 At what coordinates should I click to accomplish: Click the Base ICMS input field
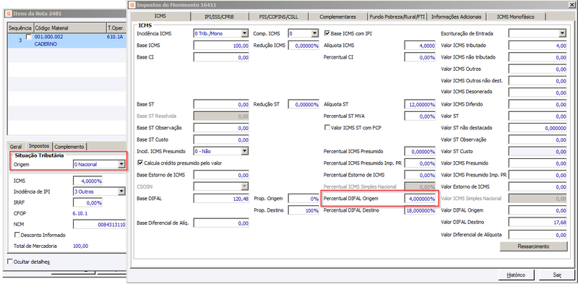pyautogui.click(x=221, y=46)
